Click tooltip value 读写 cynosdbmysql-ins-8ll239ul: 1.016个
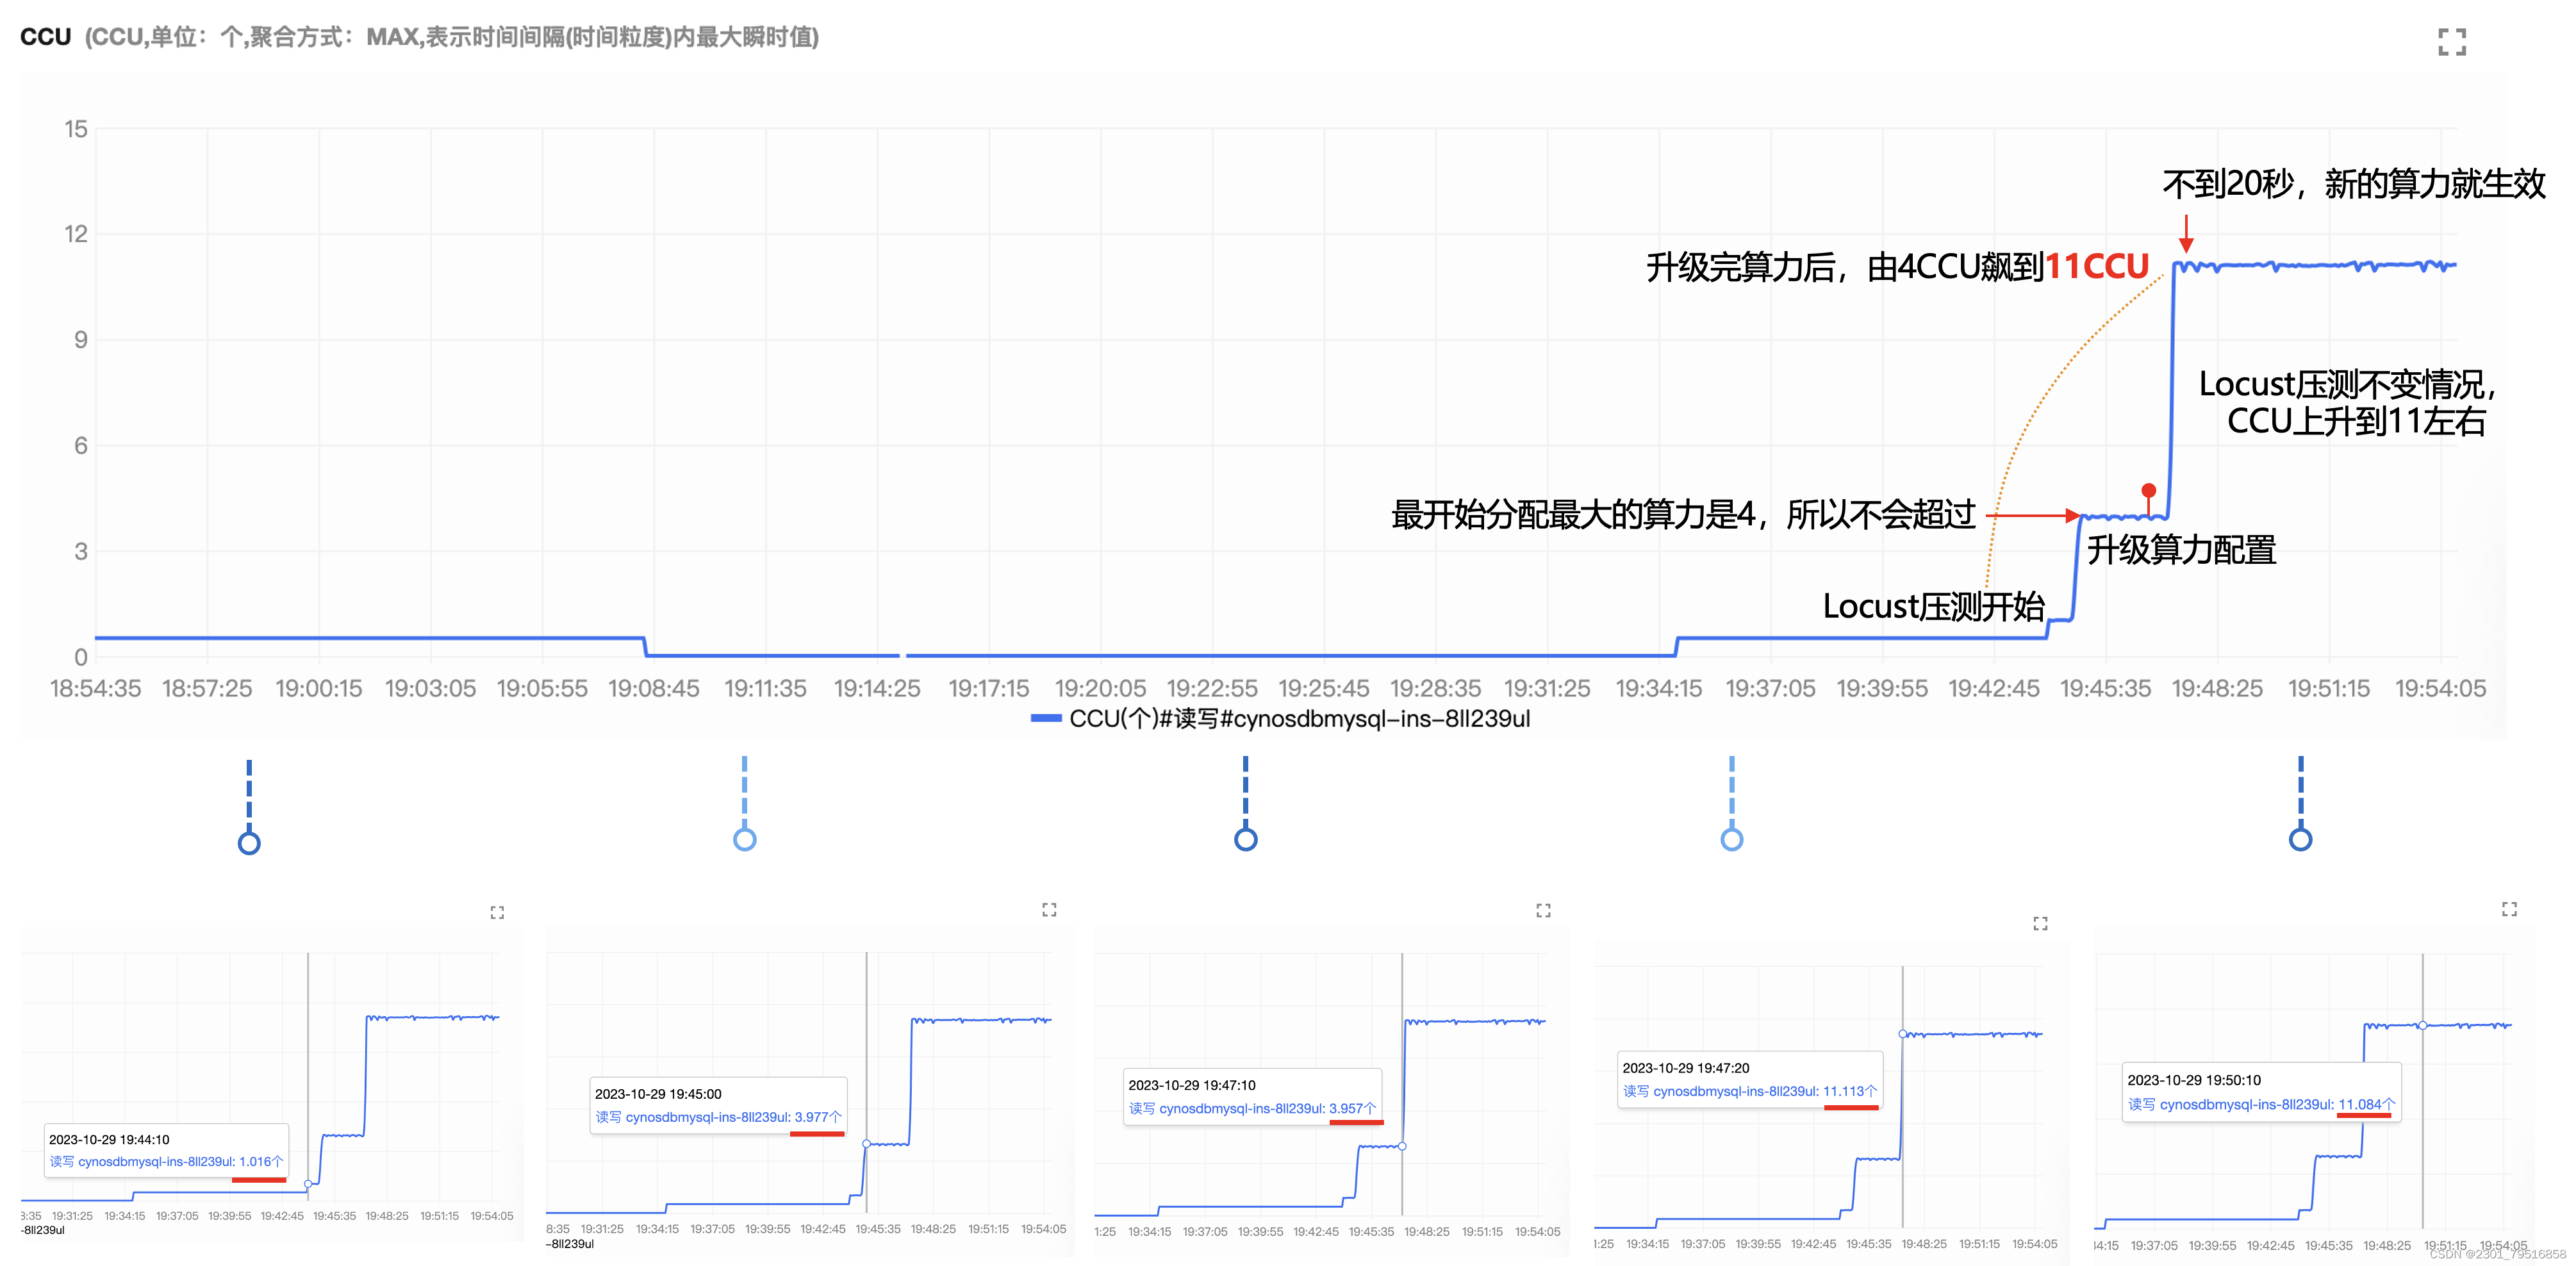Viewport: 2576px width, 1266px height. (167, 1161)
